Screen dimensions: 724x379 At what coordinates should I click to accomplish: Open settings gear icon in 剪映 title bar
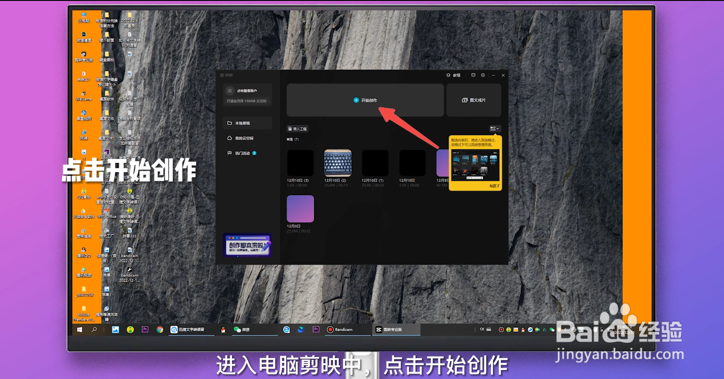[483, 75]
